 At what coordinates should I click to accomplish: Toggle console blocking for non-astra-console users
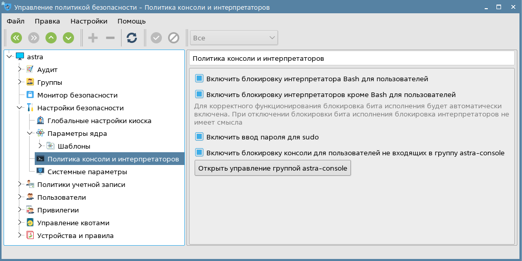(x=199, y=152)
